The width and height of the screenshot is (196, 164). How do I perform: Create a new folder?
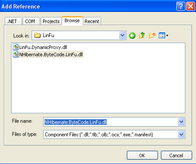point(152,35)
